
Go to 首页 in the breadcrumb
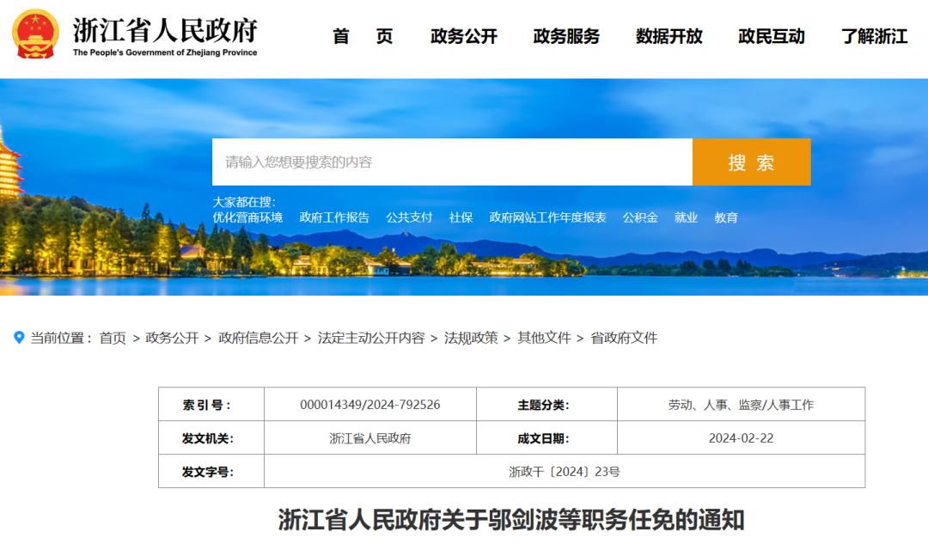tap(113, 339)
